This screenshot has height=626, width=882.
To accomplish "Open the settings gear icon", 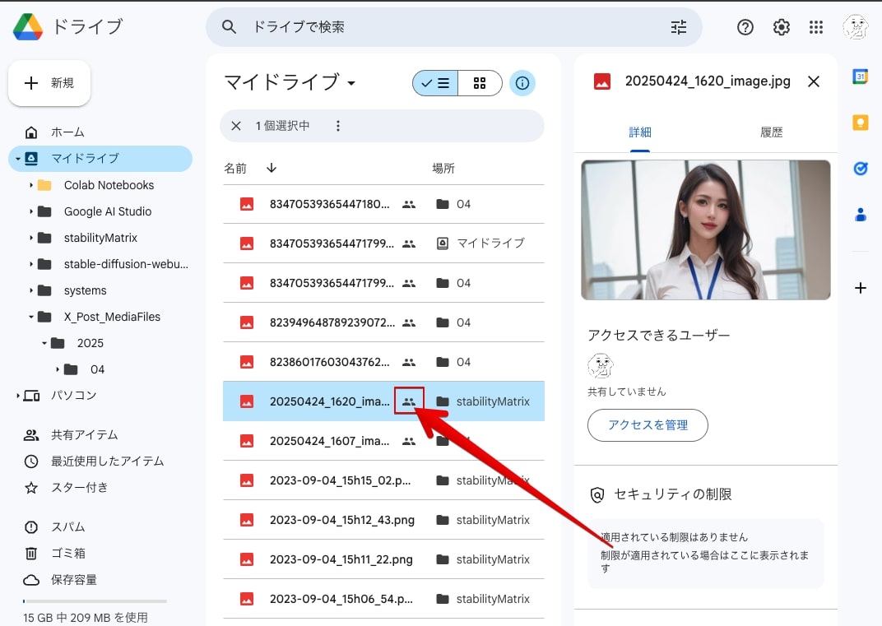I will point(782,27).
